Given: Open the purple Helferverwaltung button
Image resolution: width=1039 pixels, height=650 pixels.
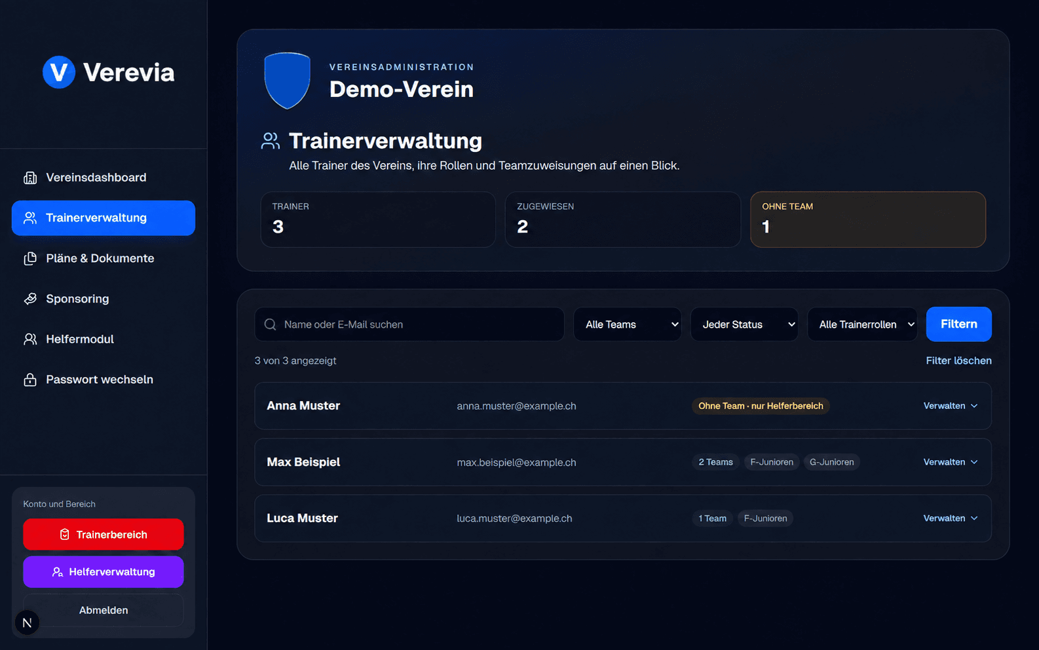Looking at the screenshot, I should pos(104,572).
